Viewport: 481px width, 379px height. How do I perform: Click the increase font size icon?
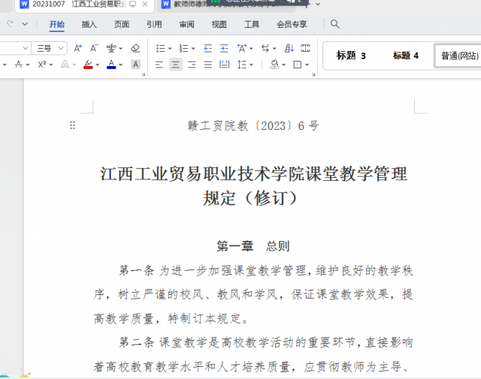pyautogui.click(x=78, y=48)
